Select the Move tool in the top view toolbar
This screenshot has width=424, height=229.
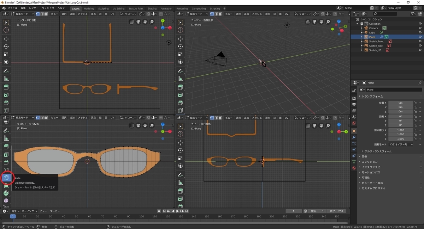(x=6, y=39)
